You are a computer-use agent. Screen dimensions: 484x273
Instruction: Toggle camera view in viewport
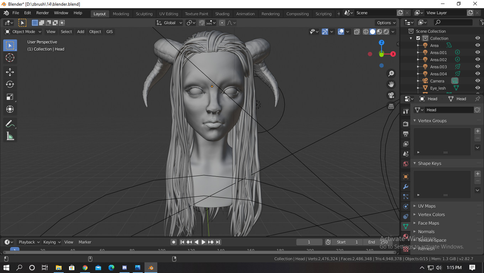tap(391, 95)
